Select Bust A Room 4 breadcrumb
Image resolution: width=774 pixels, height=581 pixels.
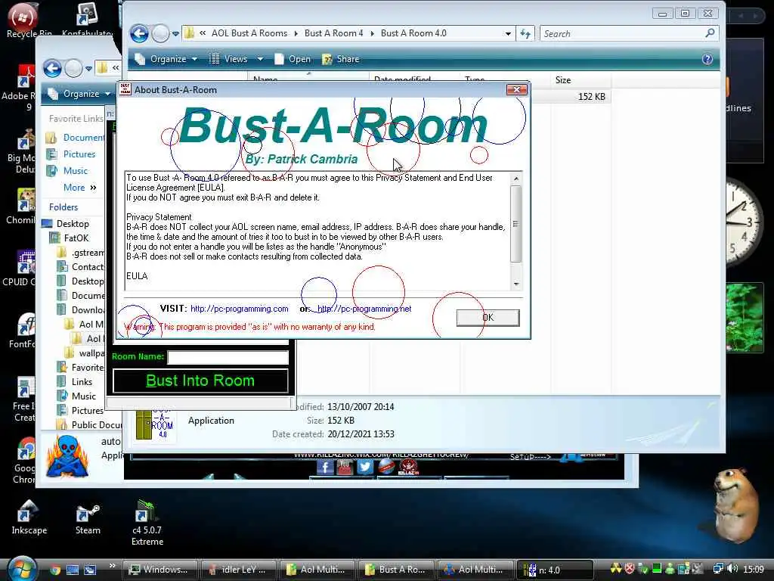point(333,33)
